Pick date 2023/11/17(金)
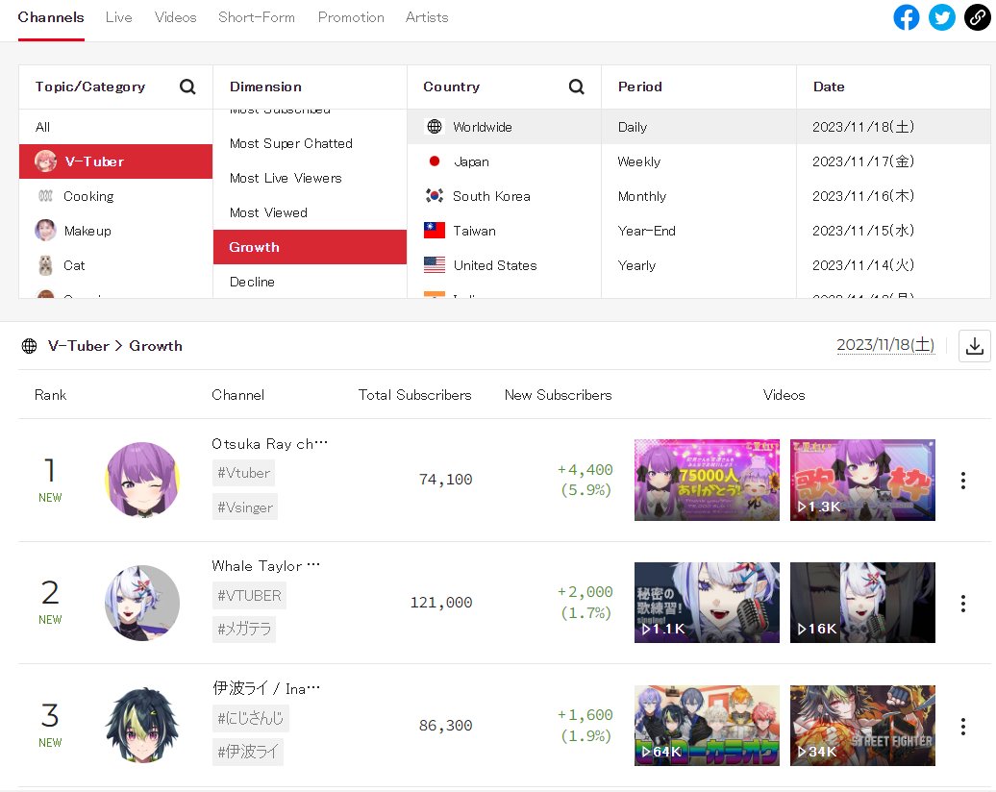This screenshot has width=996, height=792. 894,161
